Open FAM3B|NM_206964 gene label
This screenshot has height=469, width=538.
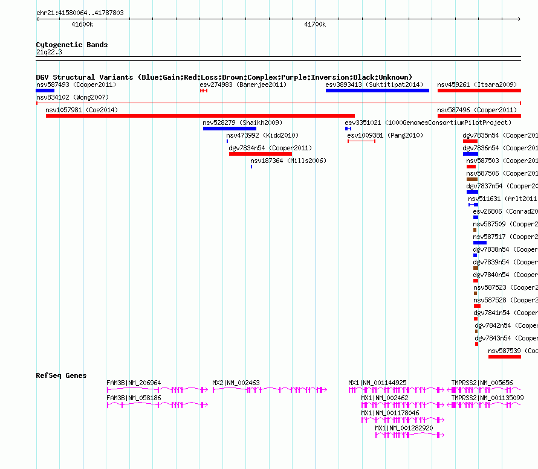click(134, 383)
